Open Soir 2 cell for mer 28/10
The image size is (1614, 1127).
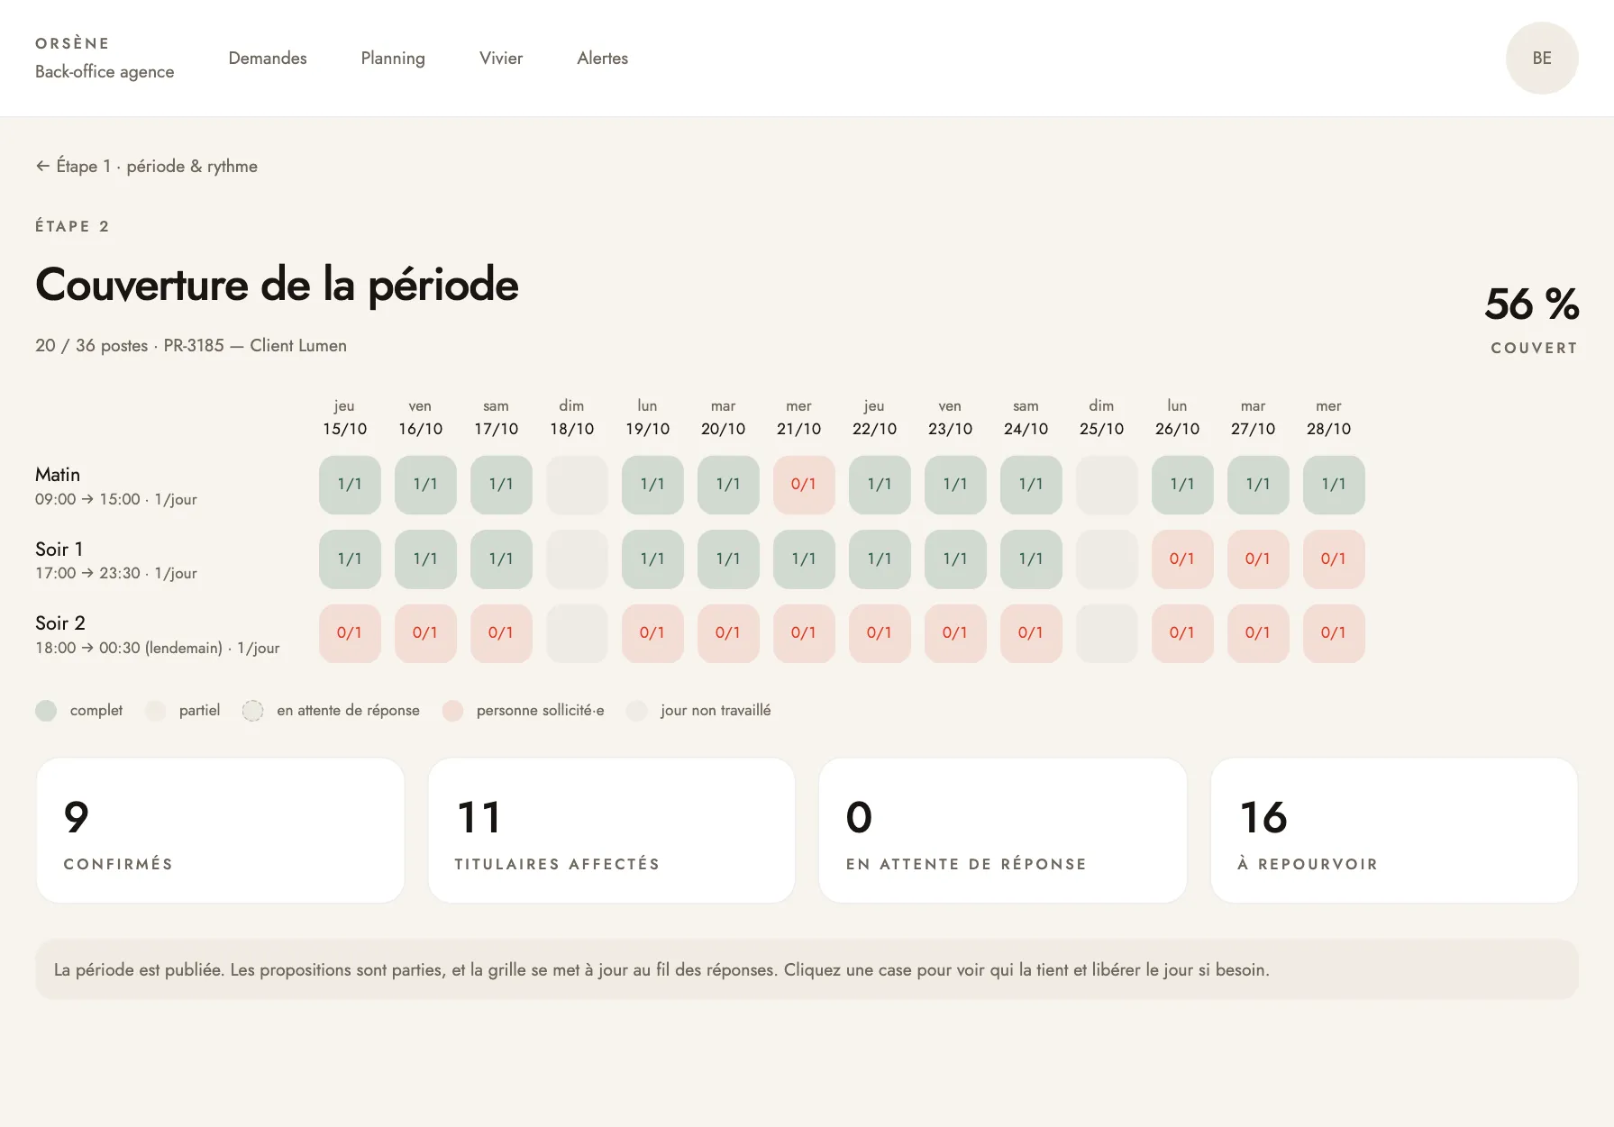click(x=1334, y=633)
